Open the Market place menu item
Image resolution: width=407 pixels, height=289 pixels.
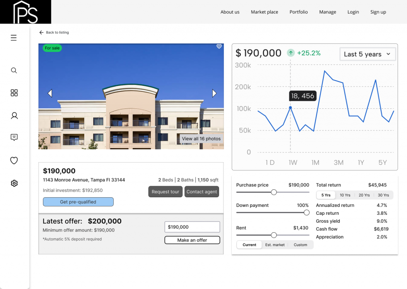[264, 12]
